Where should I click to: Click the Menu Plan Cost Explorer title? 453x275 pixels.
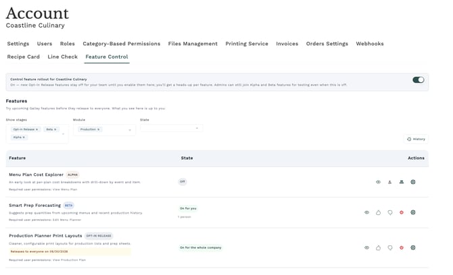pyautogui.click(x=36, y=175)
